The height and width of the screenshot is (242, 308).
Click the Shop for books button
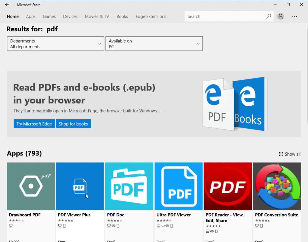pos(73,124)
